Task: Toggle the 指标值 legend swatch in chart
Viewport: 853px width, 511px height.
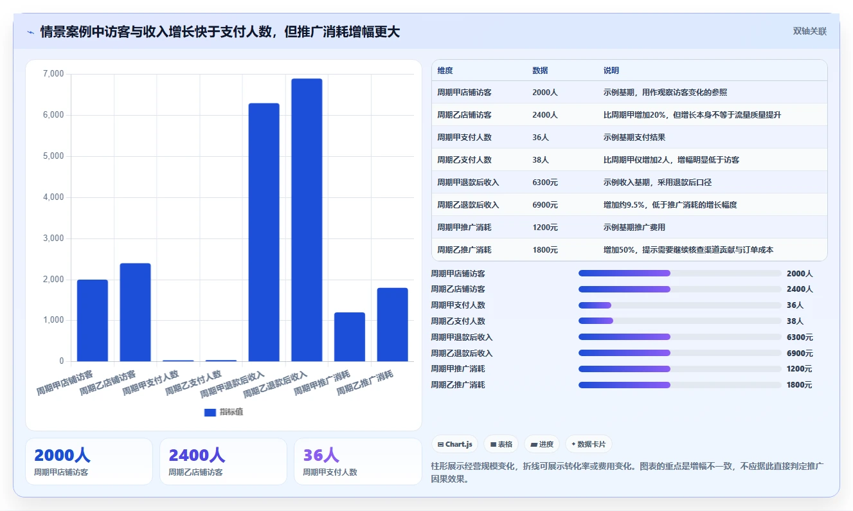Action: [210, 412]
